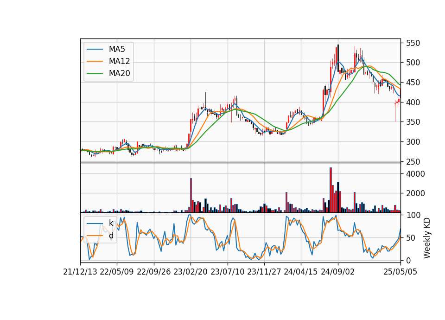Click the 23/02/20 date tick label
445x320 pixels.
[191, 272]
